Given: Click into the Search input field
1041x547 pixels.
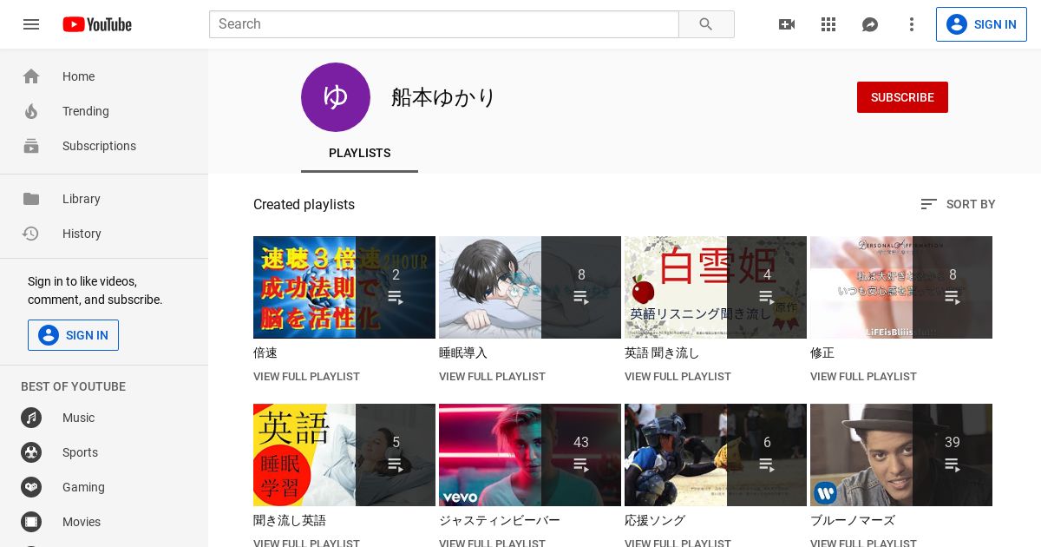Looking at the screenshot, I should [443, 24].
